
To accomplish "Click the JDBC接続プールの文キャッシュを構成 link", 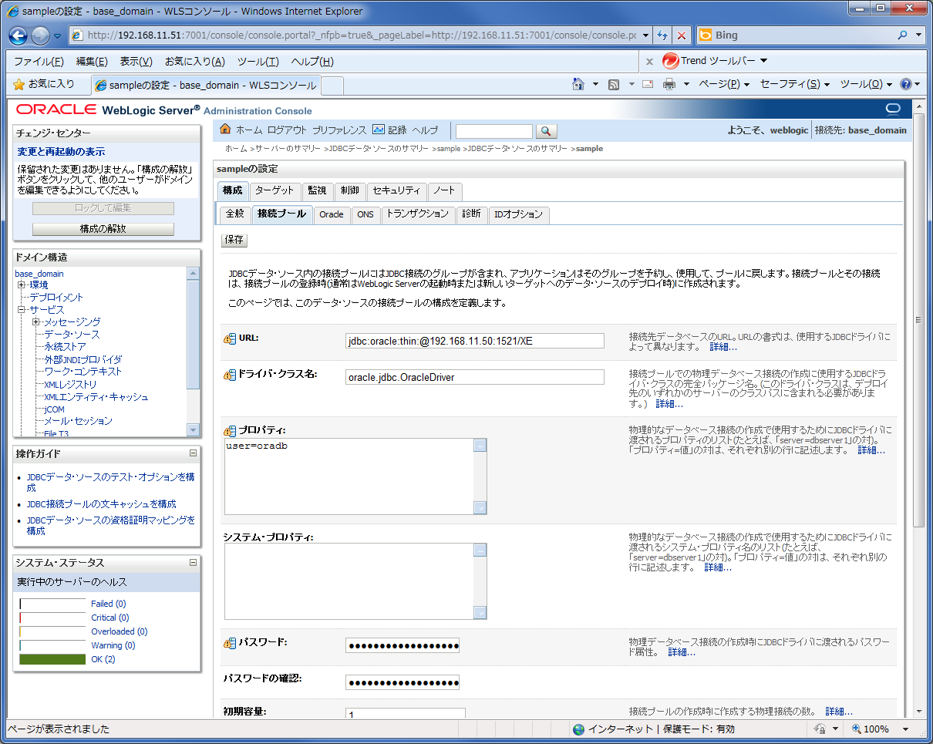I will [x=101, y=504].
